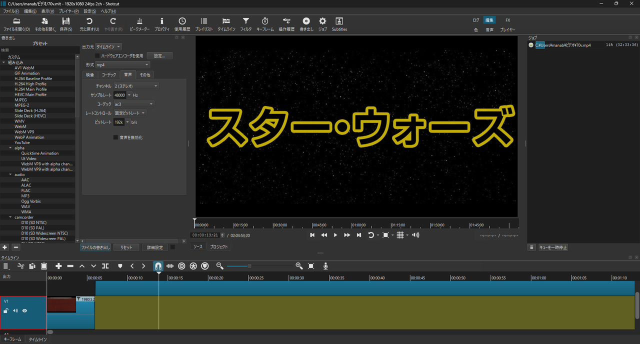Screen dimensions: 640x344
Task: Click the timeline copy icon
Action: tap(32, 266)
